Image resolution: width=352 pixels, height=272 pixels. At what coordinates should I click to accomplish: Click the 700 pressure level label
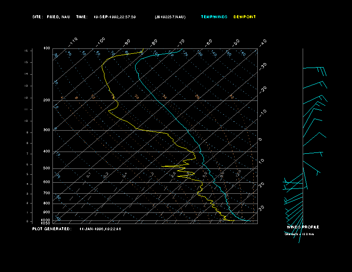(47, 193)
